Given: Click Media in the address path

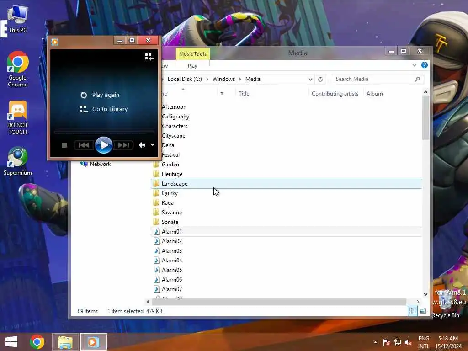Looking at the screenshot, I should pyautogui.click(x=253, y=79).
